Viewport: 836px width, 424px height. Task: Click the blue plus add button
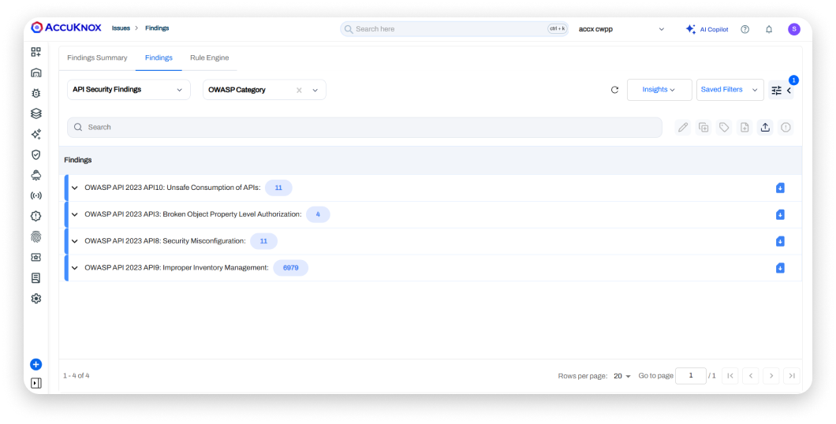tap(35, 364)
